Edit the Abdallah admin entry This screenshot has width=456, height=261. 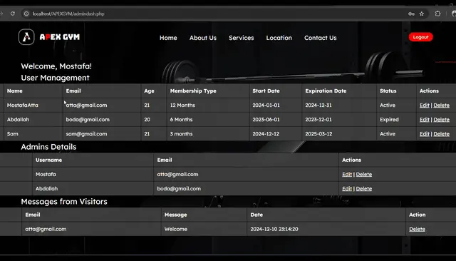pos(347,188)
